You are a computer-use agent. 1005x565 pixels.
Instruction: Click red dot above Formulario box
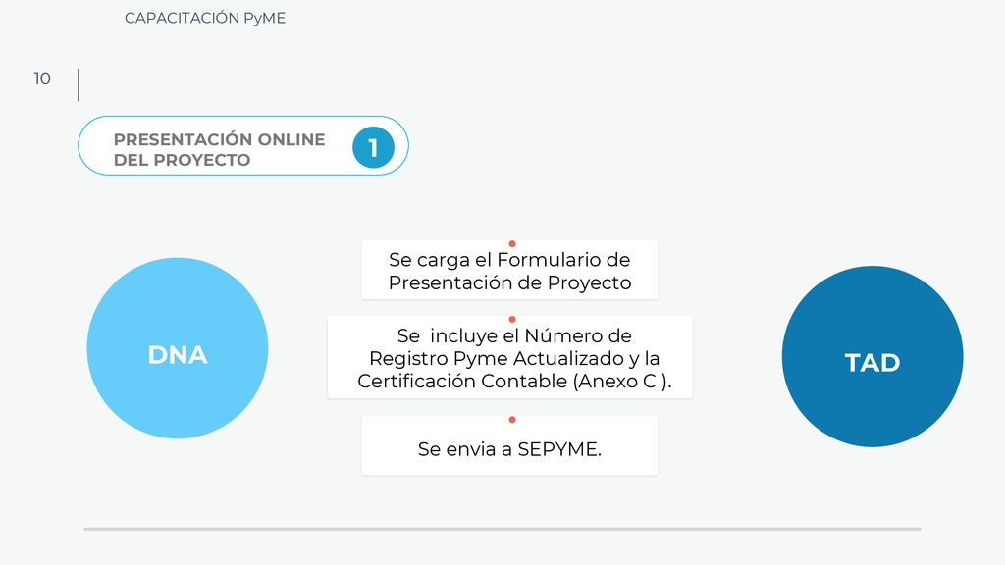coord(512,244)
